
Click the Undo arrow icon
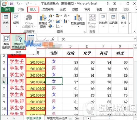click(18, 4)
